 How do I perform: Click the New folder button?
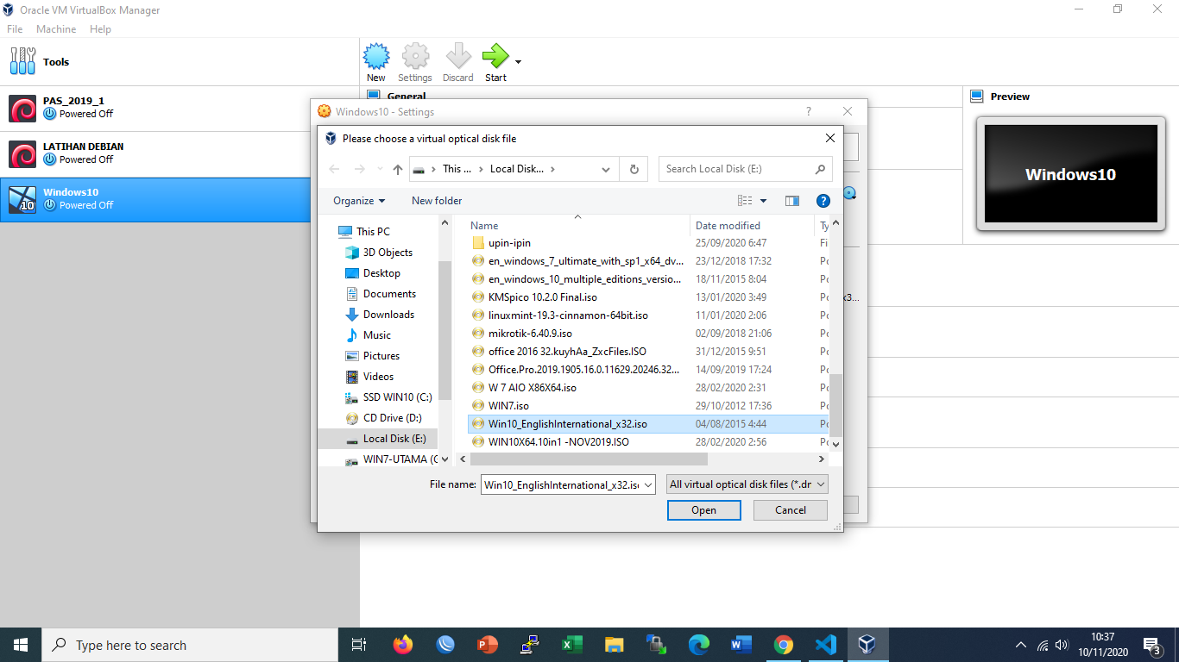pyautogui.click(x=437, y=201)
